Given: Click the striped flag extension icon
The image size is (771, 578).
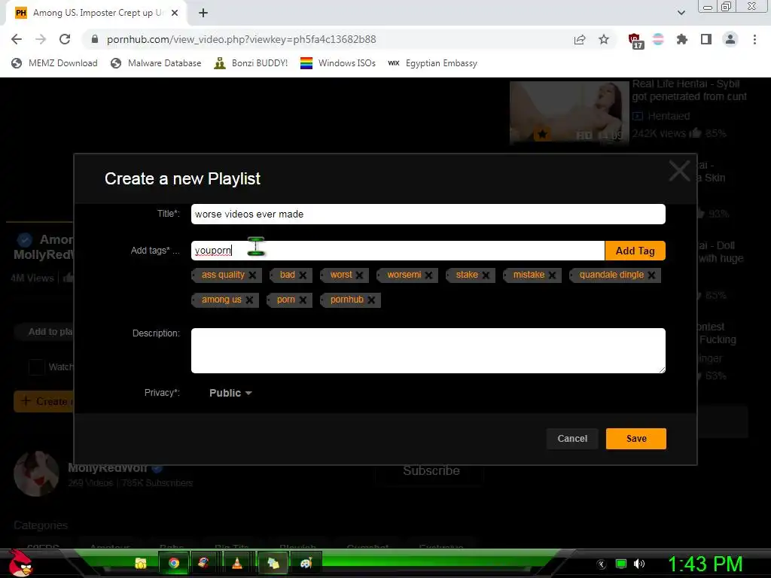Looking at the screenshot, I should 658,39.
